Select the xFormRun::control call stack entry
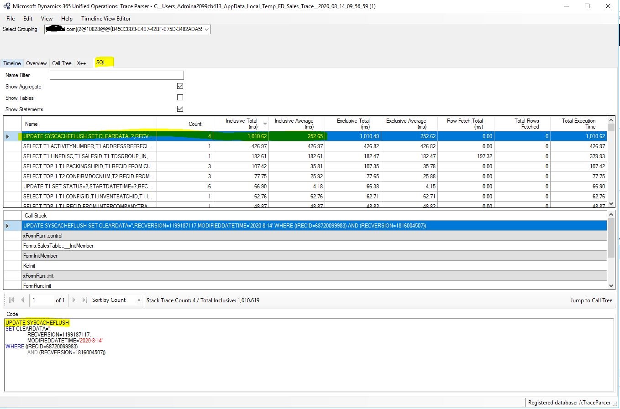Screen dimensions: 620x409 coord(314,236)
